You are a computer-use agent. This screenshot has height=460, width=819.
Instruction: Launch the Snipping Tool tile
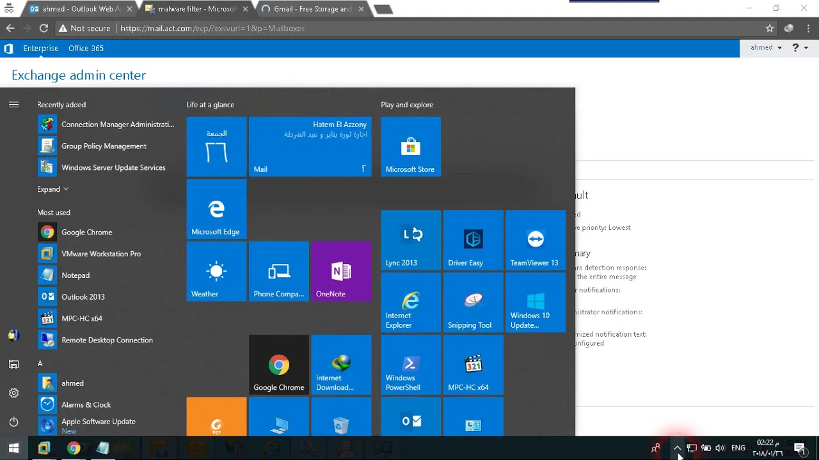click(473, 303)
